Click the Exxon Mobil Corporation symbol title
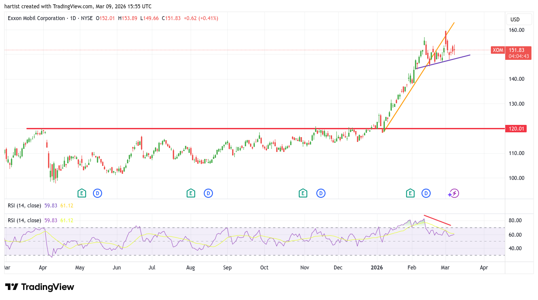This screenshot has width=538, height=300. [x=37, y=18]
